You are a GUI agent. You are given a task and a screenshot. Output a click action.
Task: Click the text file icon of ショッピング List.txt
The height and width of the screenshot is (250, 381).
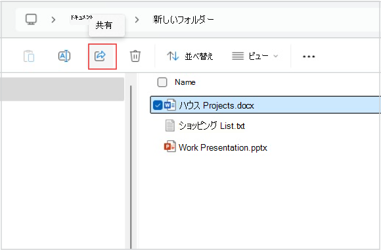pyautogui.click(x=170, y=126)
